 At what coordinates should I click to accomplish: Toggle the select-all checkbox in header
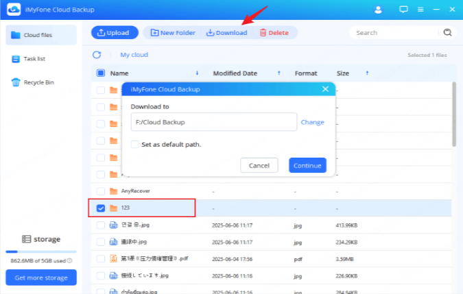click(101, 73)
